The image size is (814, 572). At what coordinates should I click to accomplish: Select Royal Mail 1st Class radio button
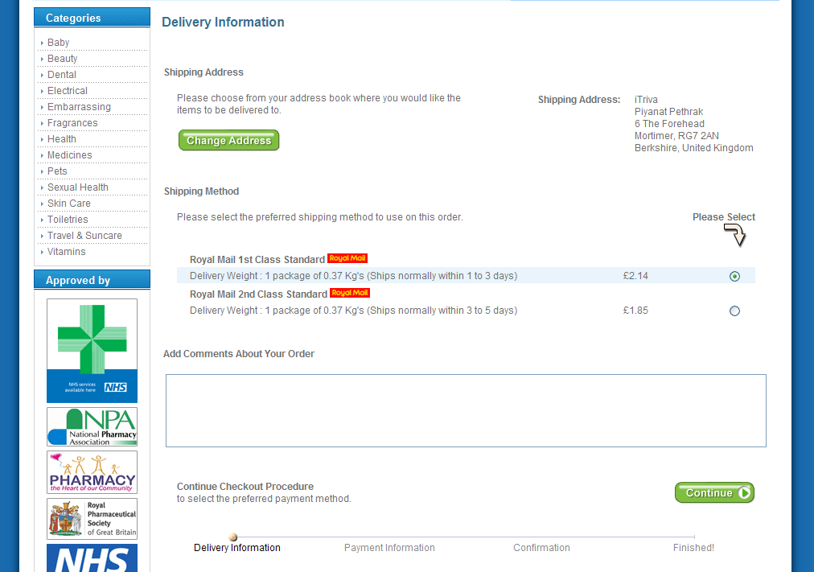pyautogui.click(x=734, y=276)
